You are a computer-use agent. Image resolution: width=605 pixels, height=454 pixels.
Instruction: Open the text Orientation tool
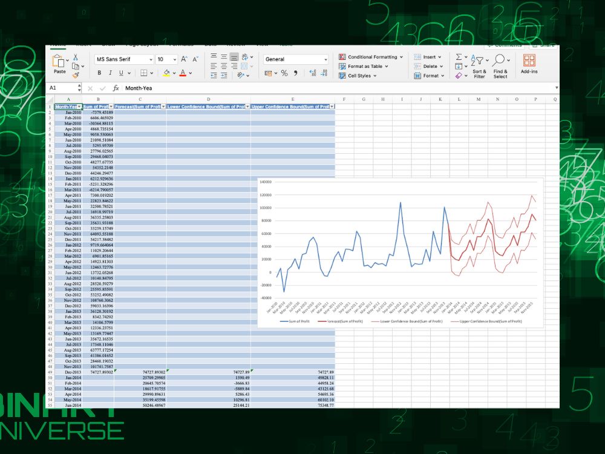click(241, 75)
